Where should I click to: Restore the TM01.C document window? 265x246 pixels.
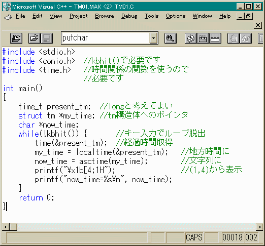pyautogui.click(x=249, y=16)
